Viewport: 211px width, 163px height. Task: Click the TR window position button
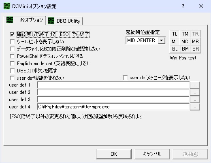click(196, 34)
